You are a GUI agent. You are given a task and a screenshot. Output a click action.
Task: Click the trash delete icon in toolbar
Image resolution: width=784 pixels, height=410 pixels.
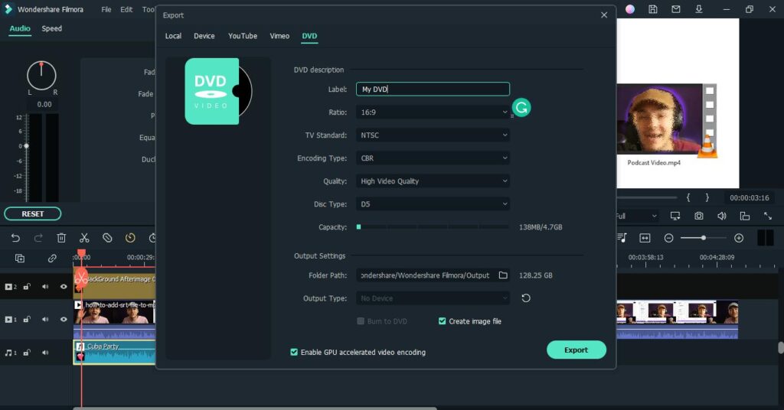pyautogui.click(x=61, y=238)
